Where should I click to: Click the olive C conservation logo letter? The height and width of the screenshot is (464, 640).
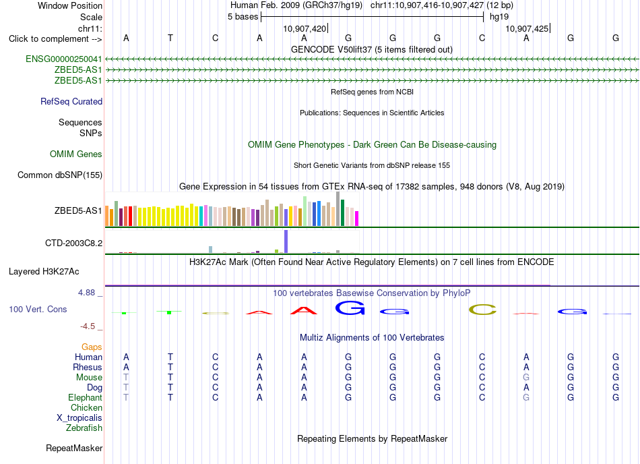(x=482, y=310)
